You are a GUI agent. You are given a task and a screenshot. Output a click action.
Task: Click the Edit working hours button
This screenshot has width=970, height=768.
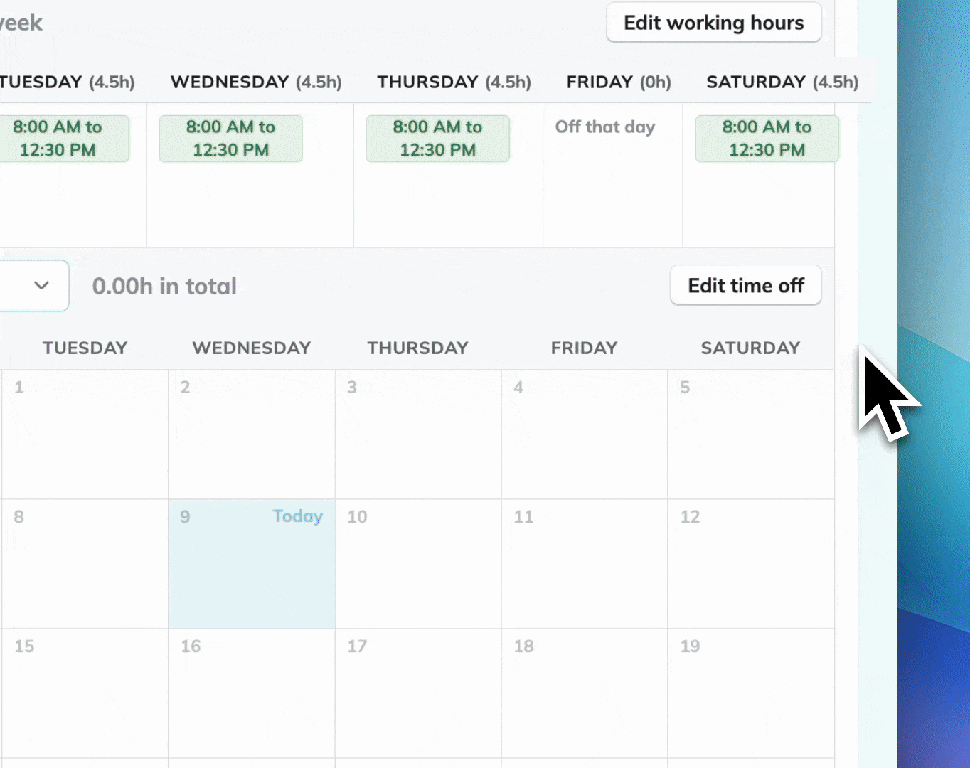713,23
